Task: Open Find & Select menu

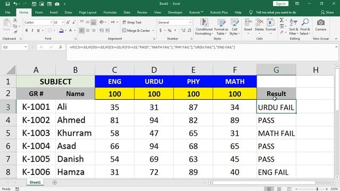Action: (x=305, y=27)
